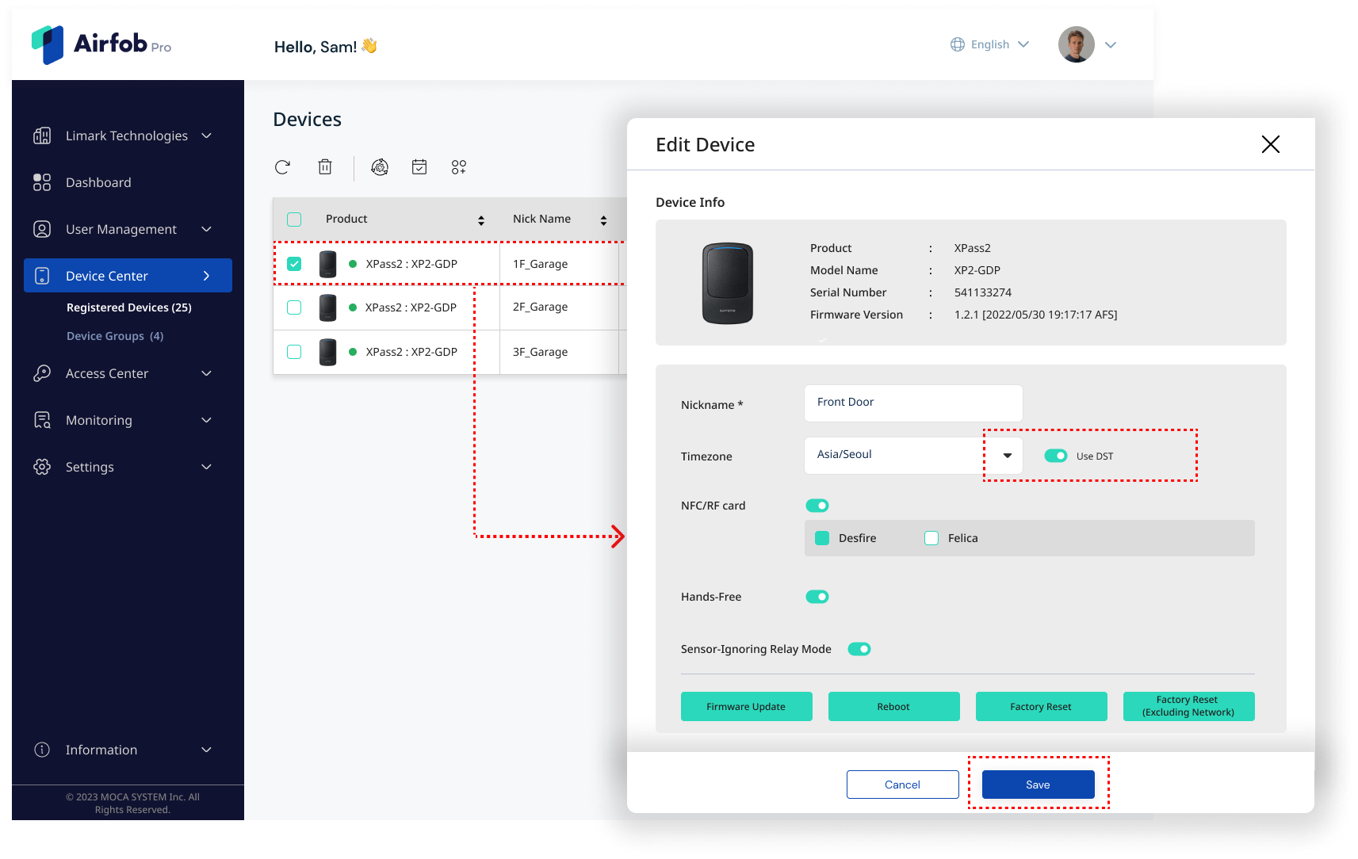Click the refresh devices icon

[x=282, y=167]
